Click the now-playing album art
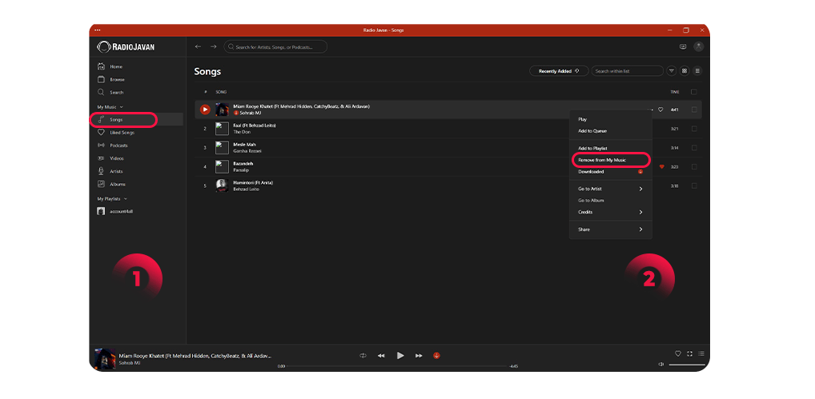815x399 pixels. click(105, 358)
